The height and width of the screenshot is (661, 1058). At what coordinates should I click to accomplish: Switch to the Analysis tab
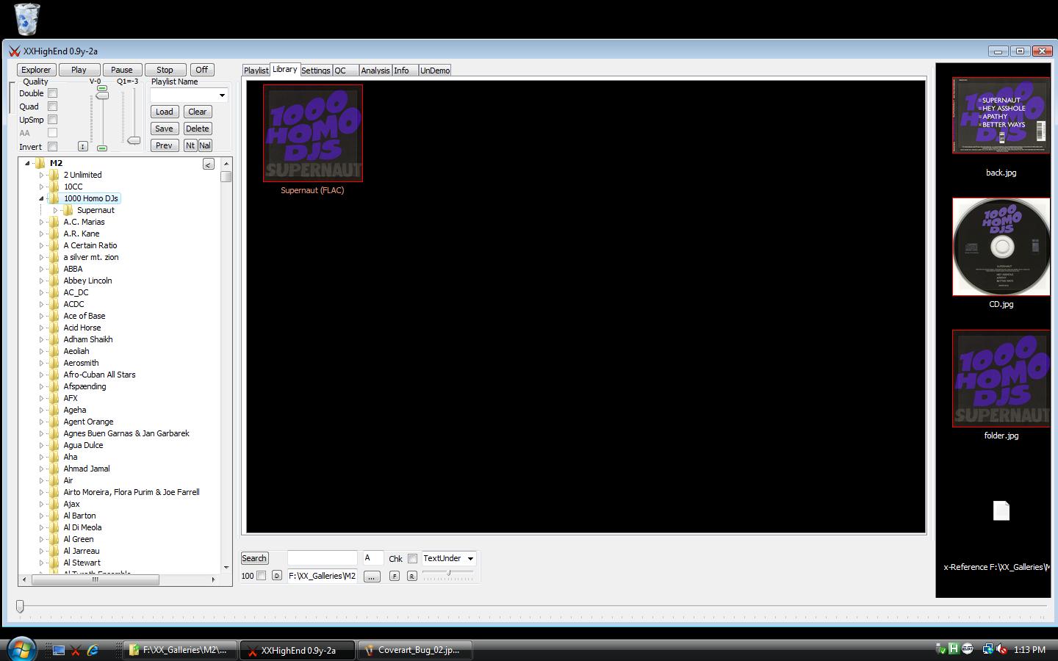(375, 71)
